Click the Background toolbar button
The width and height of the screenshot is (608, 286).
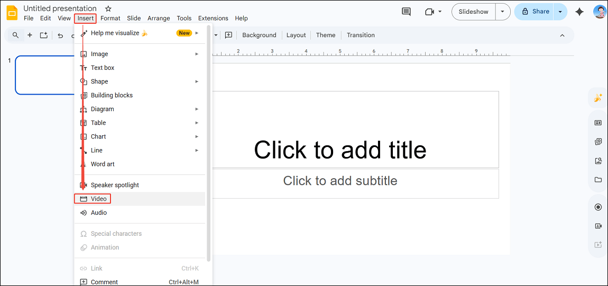pos(260,35)
